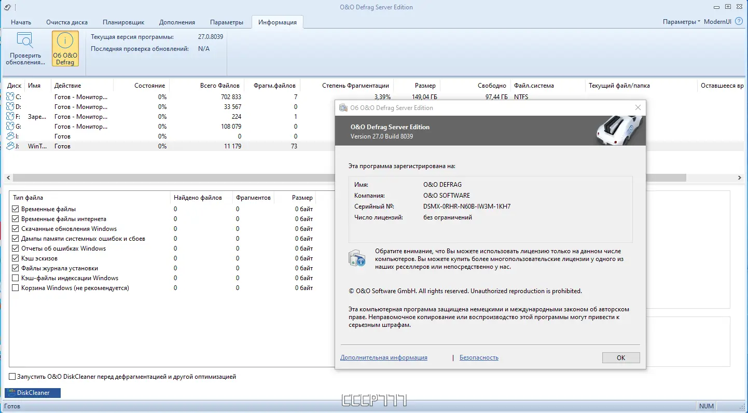Open the Очистка диска tab

click(x=67, y=22)
